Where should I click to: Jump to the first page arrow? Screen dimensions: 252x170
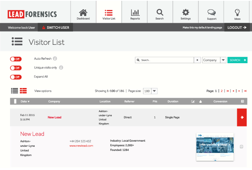coord(228,91)
